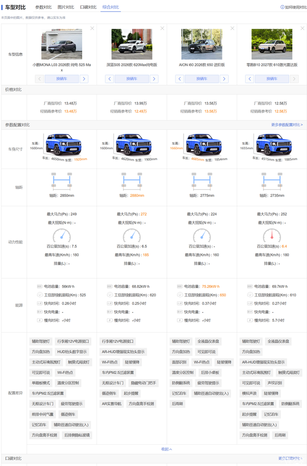Remove 小鹏MONA L03 from comparison
The width and height of the screenshot is (307, 466).
coord(92,28)
